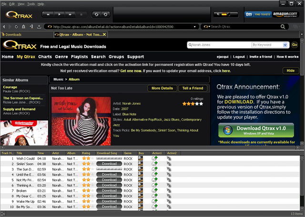Click the Ticketmaster ad thumbnail
This screenshot has width=305, height=217.
(24, 133)
